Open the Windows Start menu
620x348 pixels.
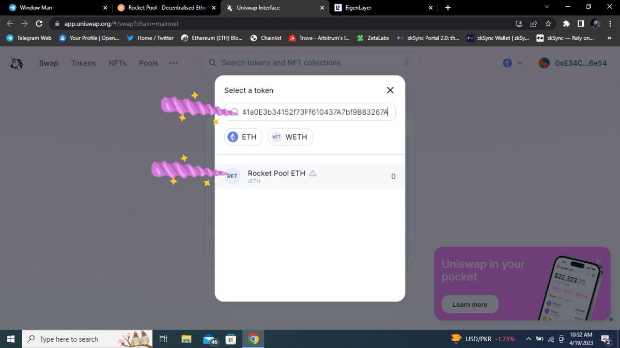[x=11, y=339]
